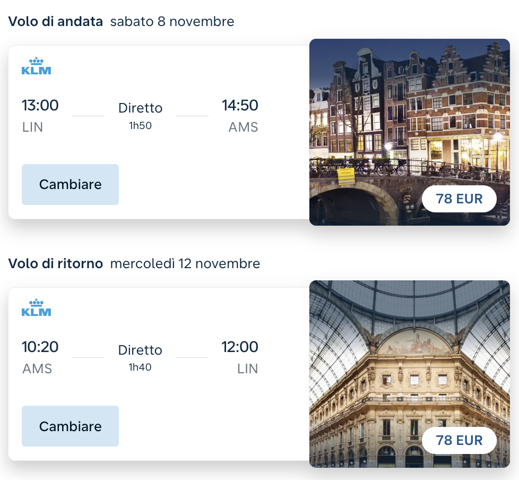Select the 12:00 return arrival time
Viewport: 519px width, 480px height.
(240, 347)
